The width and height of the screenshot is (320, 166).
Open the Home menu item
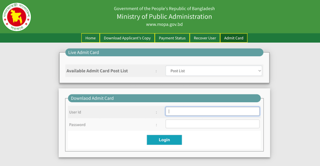[90, 38]
